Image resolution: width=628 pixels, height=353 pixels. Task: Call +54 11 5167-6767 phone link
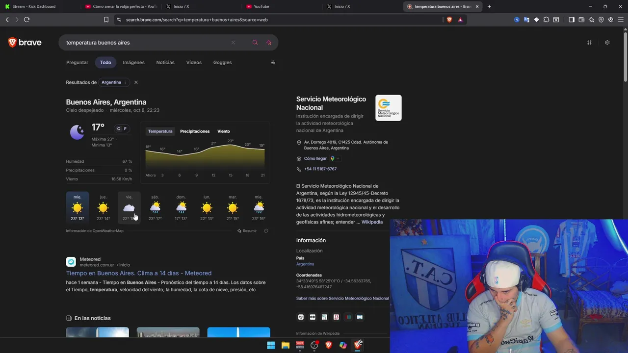pos(320,169)
